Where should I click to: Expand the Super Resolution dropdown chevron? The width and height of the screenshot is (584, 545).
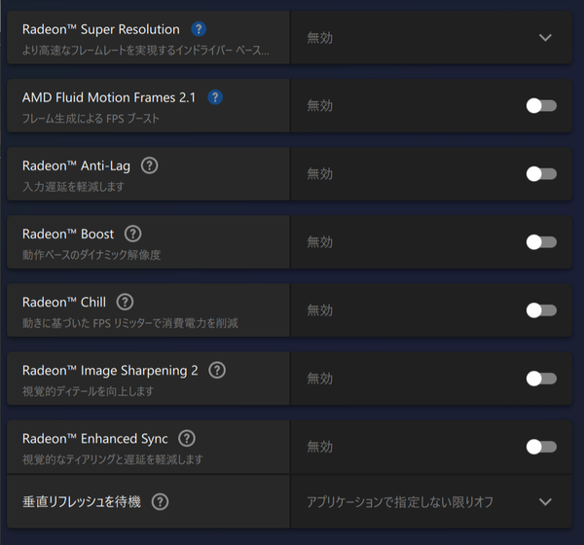(x=545, y=38)
